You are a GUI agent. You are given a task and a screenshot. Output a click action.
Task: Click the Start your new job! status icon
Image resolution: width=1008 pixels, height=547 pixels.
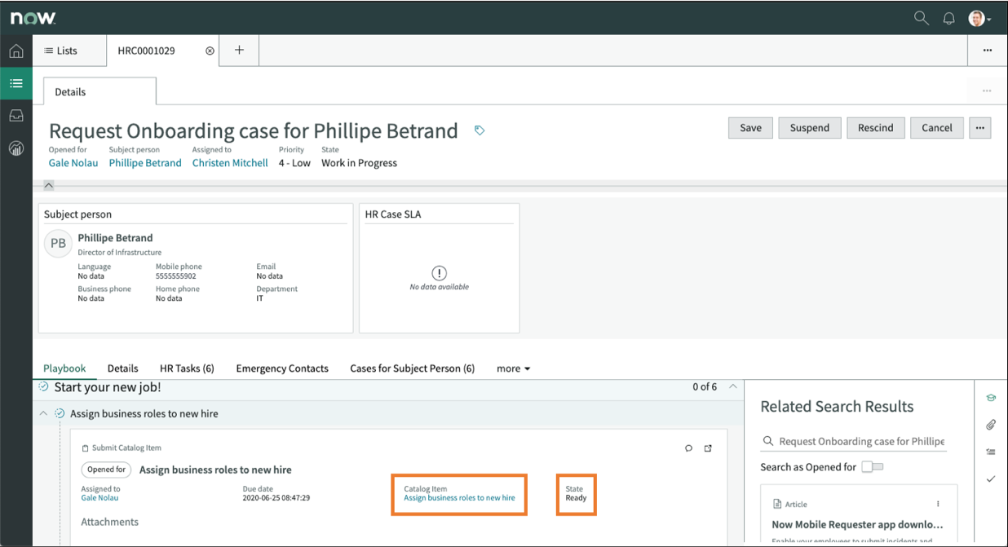[x=44, y=386]
